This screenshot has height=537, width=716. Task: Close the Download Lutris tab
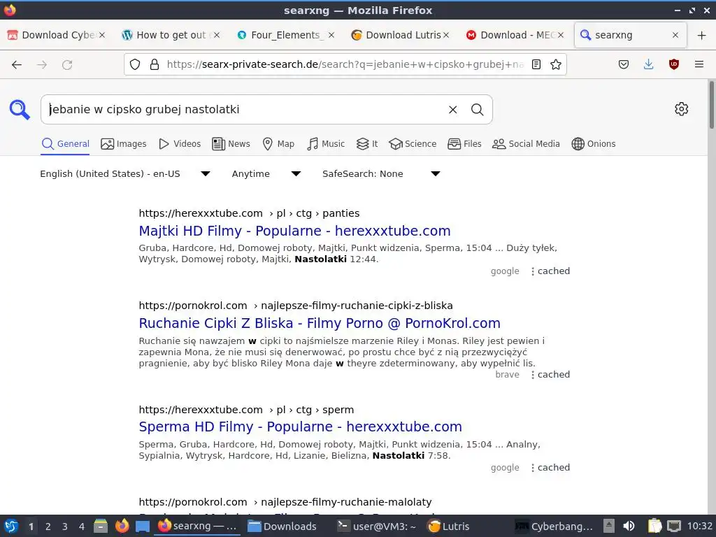[x=446, y=35]
